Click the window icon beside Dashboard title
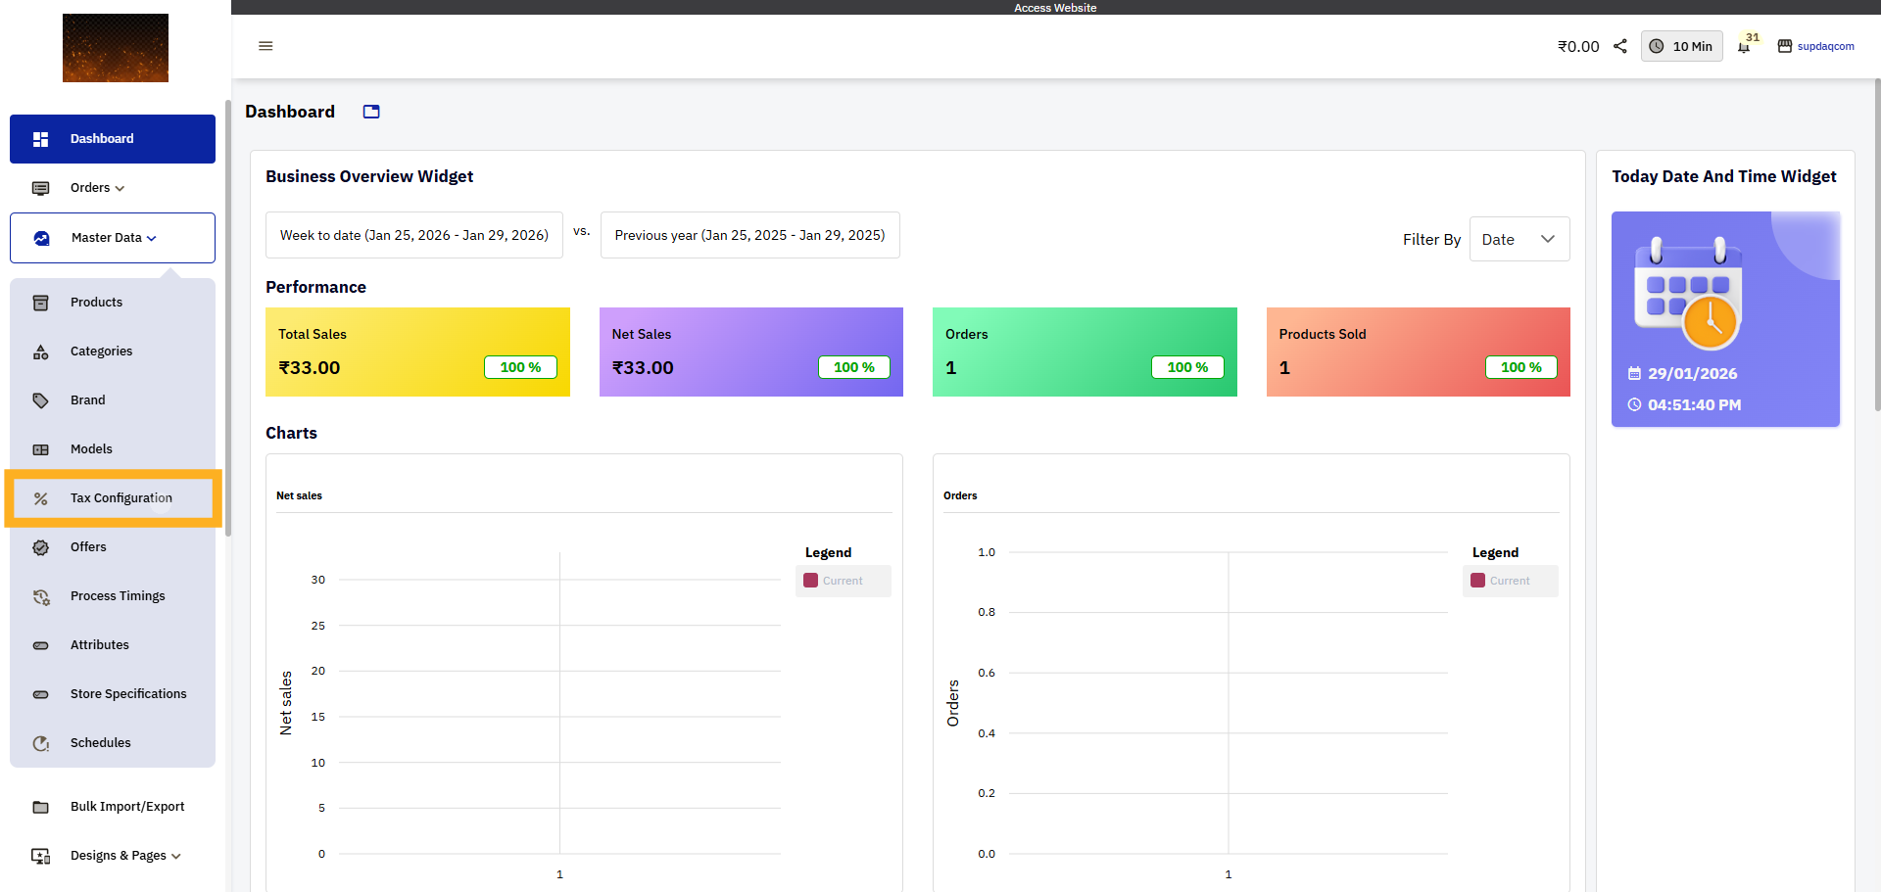 click(x=371, y=112)
